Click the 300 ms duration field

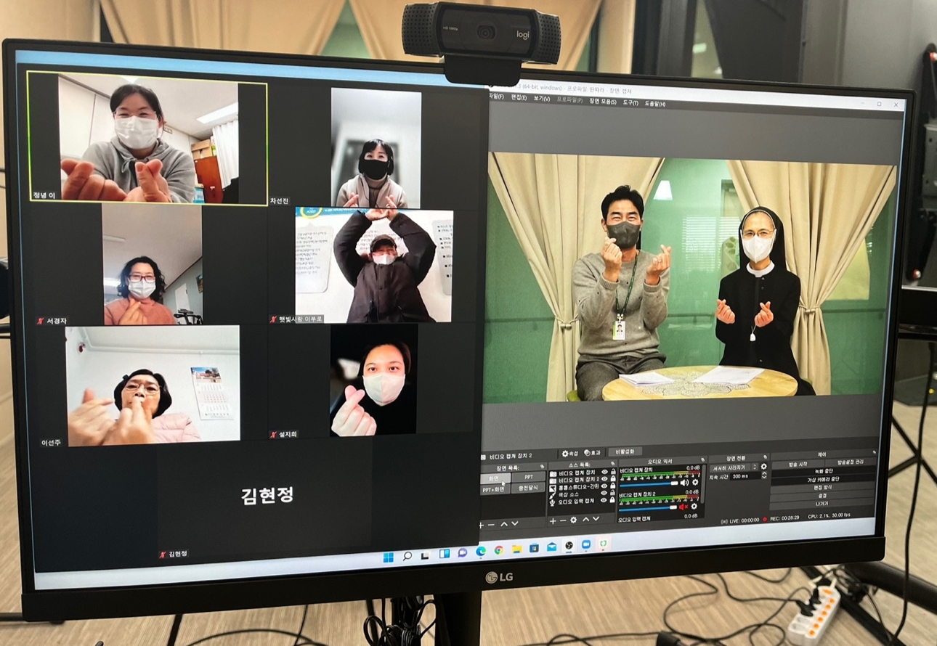[746, 475]
